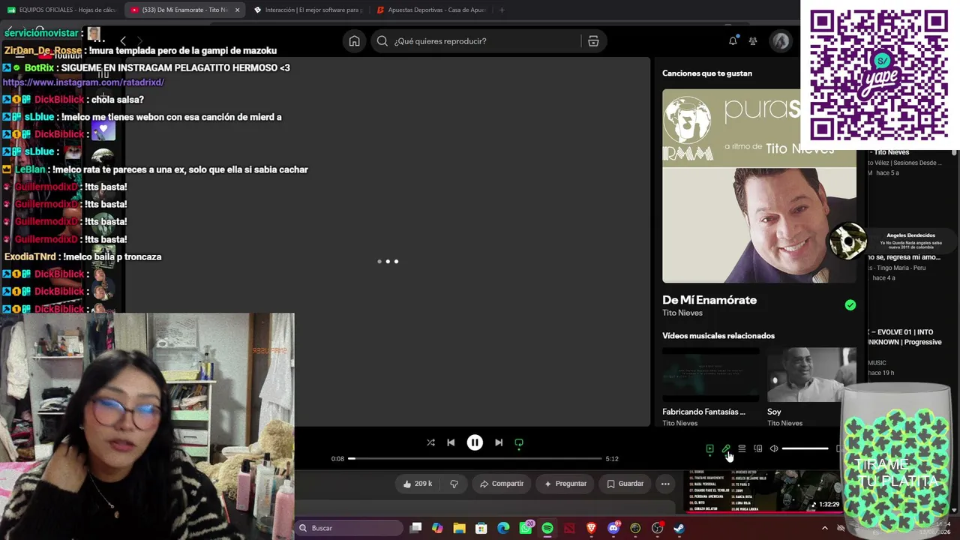Open Dota 2 from the taskbar
960x540 pixels.
(x=569, y=528)
